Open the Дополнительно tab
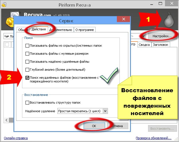Viewport: 179px width, 142px height. [61, 30]
